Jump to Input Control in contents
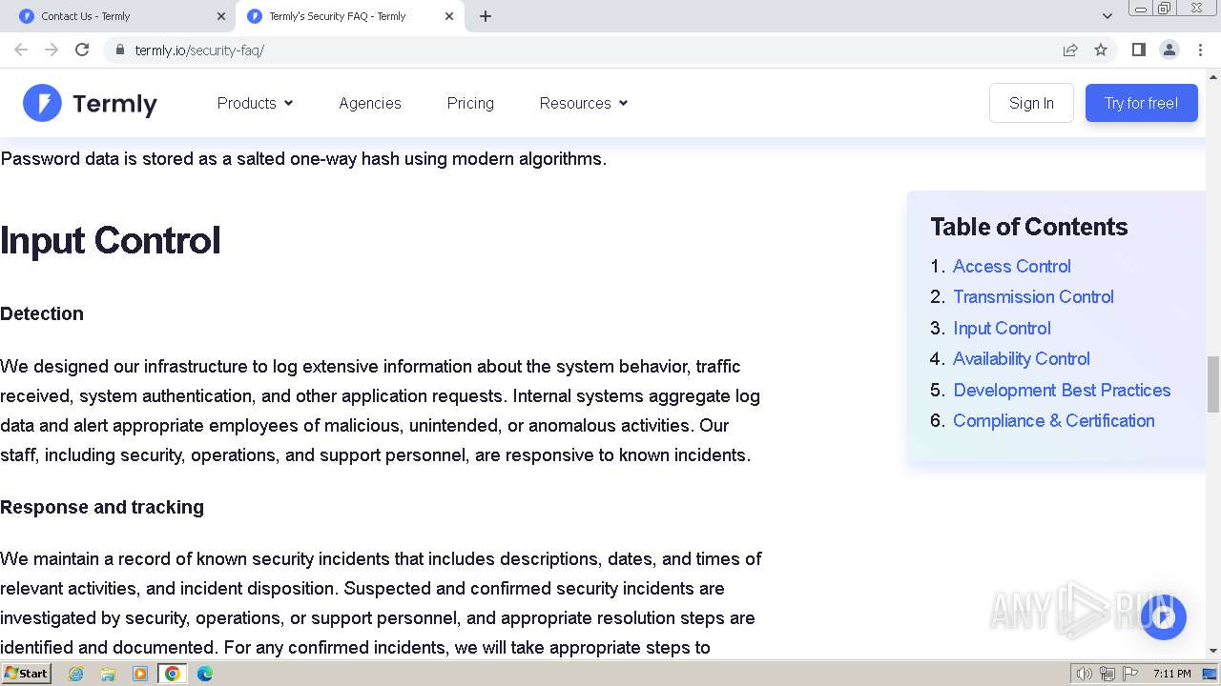Screen dimensions: 1221x686 click(x=1002, y=328)
